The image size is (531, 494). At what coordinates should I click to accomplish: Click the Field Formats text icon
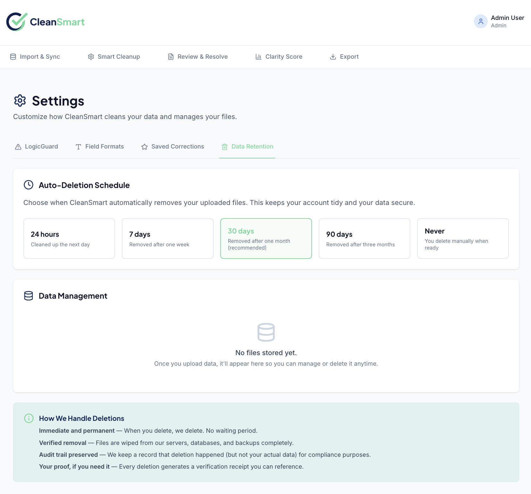tap(79, 147)
